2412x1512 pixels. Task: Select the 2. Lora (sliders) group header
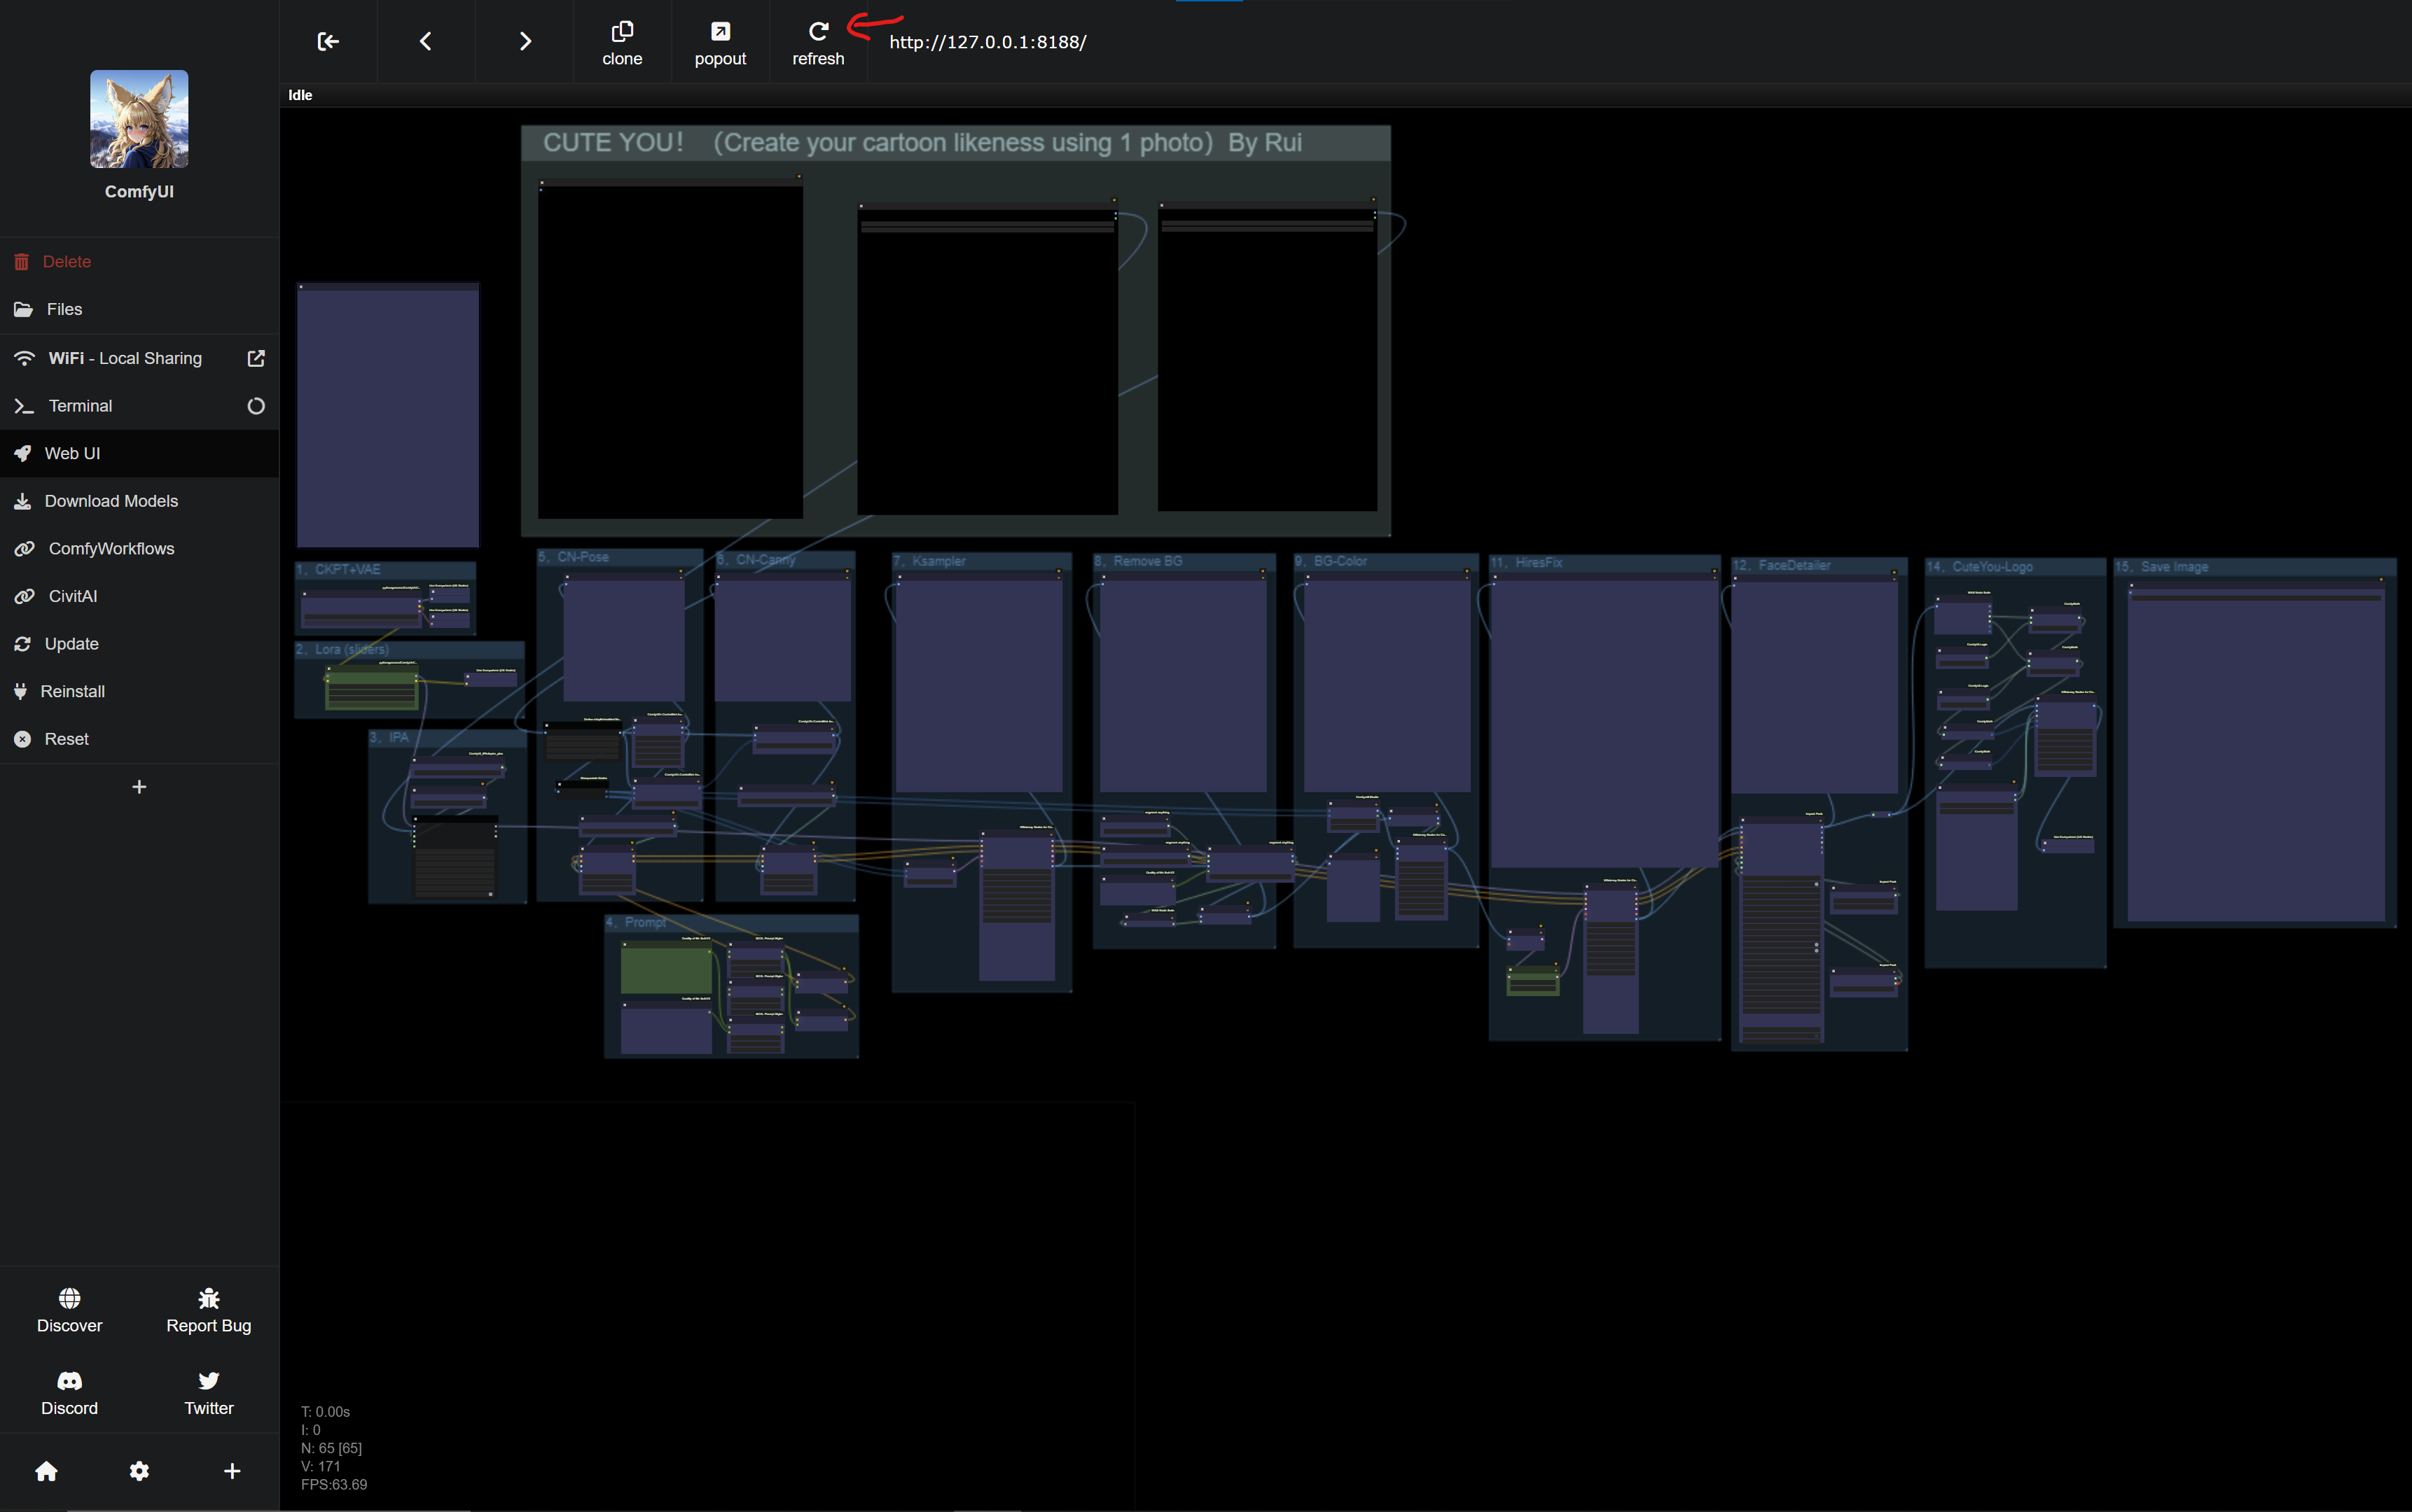coord(409,649)
